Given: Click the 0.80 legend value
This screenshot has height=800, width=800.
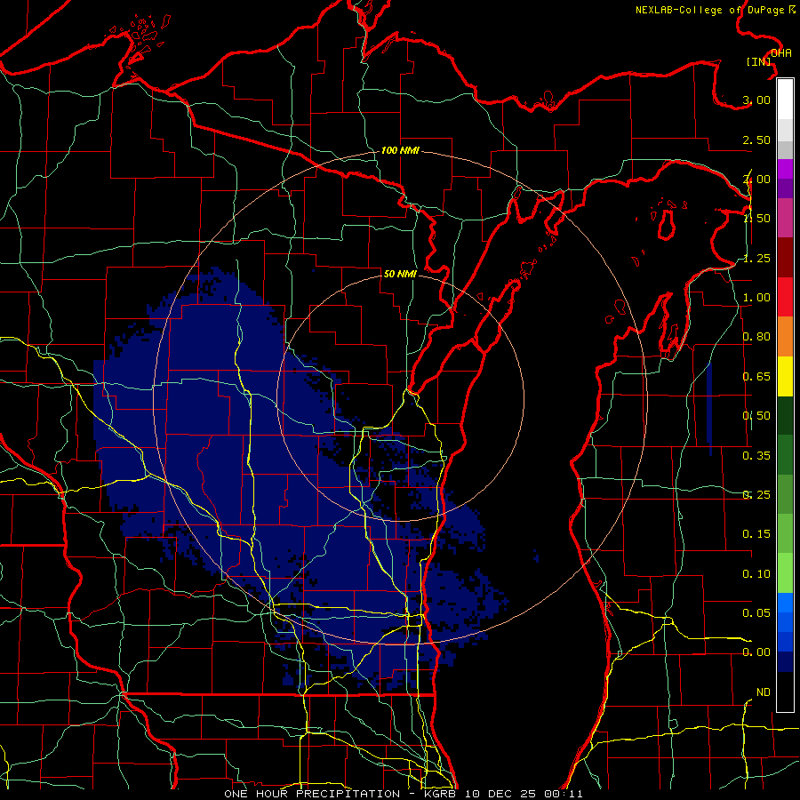Looking at the screenshot, I should 756,337.
